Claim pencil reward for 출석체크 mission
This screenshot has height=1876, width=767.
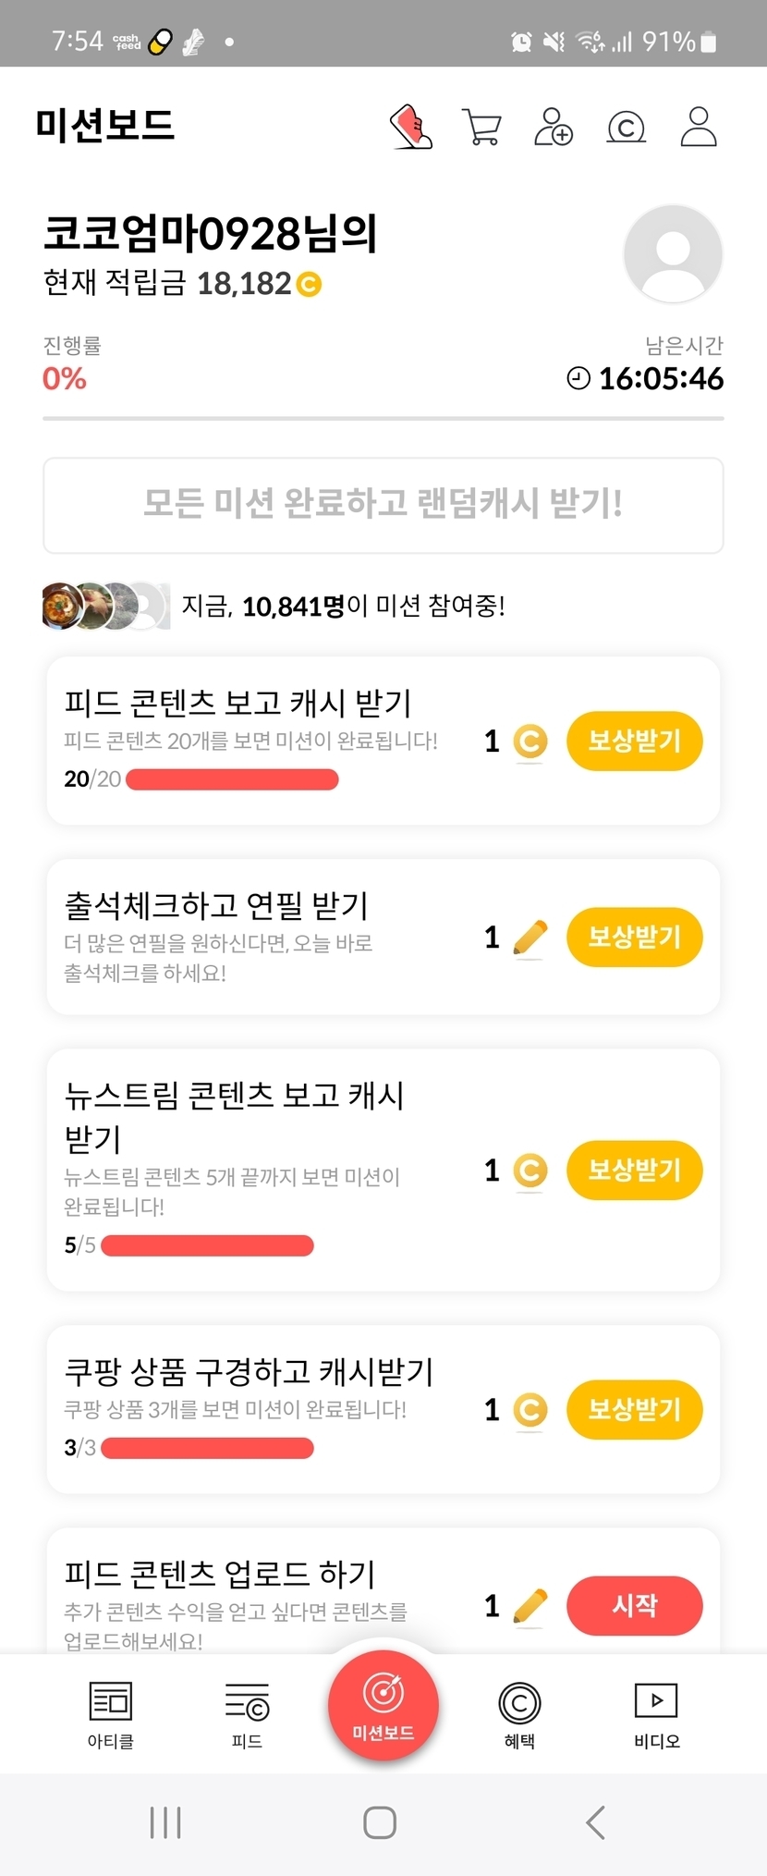click(x=634, y=937)
